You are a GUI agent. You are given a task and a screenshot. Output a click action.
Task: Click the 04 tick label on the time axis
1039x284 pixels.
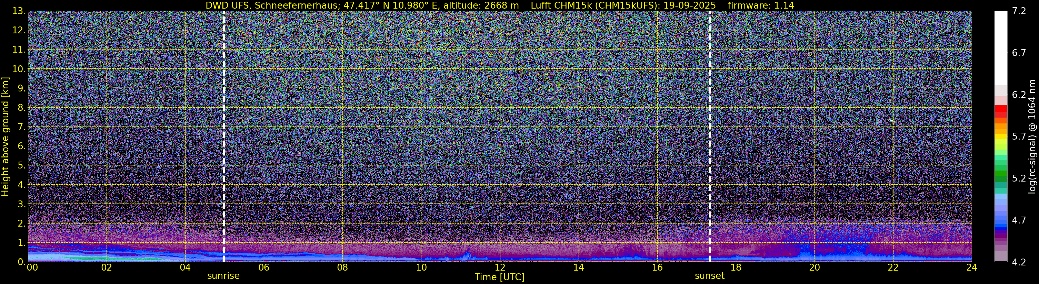point(185,268)
